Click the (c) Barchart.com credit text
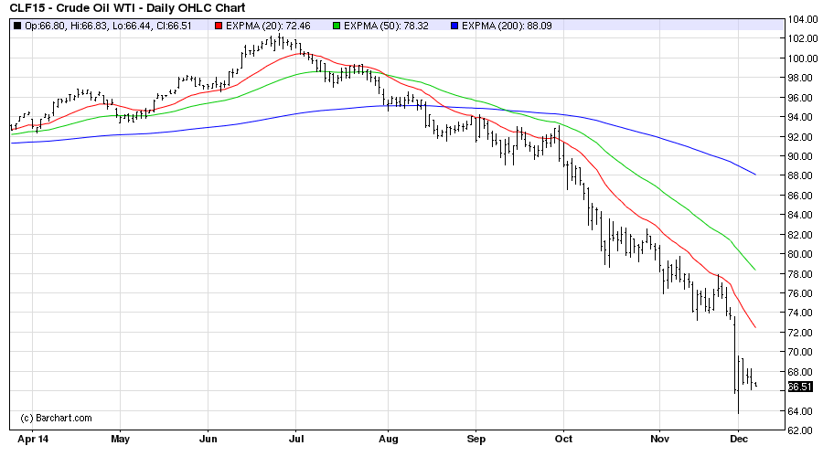The image size is (823, 467). (56, 419)
